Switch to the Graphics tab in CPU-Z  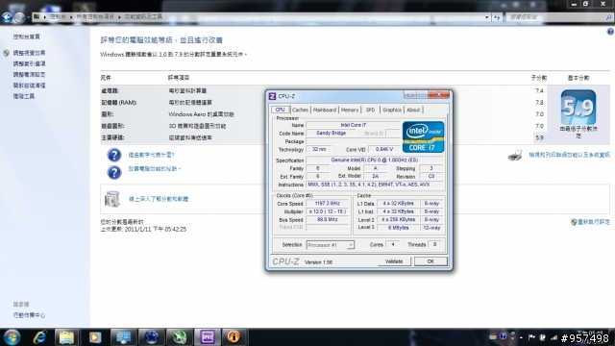click(x=392, y=110)
